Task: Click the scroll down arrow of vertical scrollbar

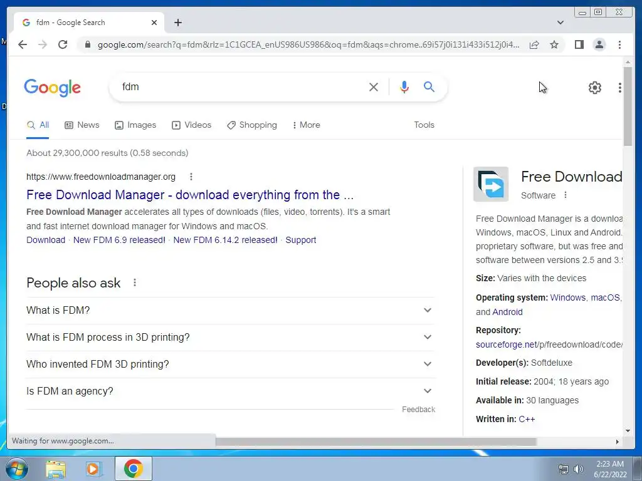Action: click(628, 431)
